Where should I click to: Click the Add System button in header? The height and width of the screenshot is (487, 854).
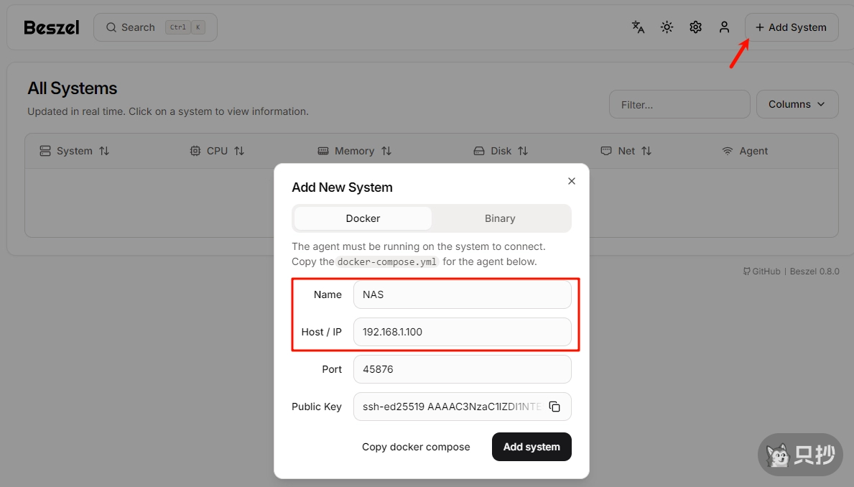(x=791, y=27)
